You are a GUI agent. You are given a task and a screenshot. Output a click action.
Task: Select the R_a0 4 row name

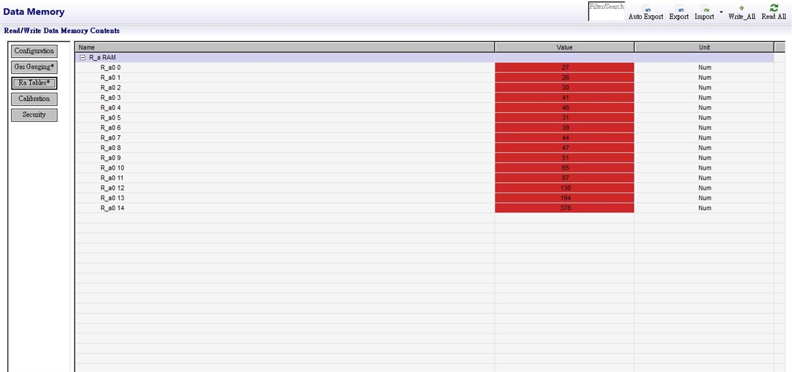click(110, 107)
